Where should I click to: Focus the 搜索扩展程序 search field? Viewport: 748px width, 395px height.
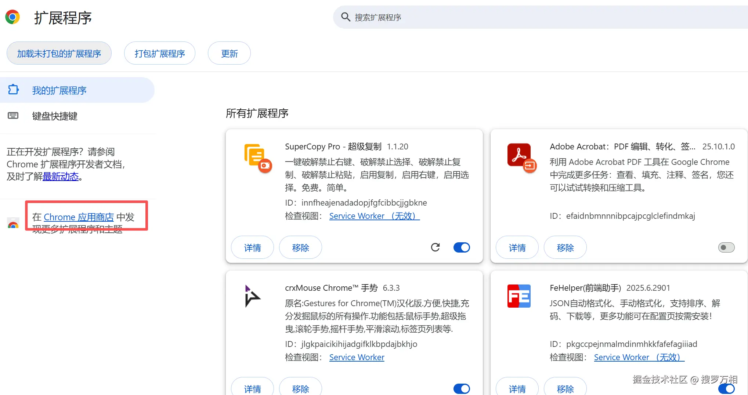coord(541,17)
